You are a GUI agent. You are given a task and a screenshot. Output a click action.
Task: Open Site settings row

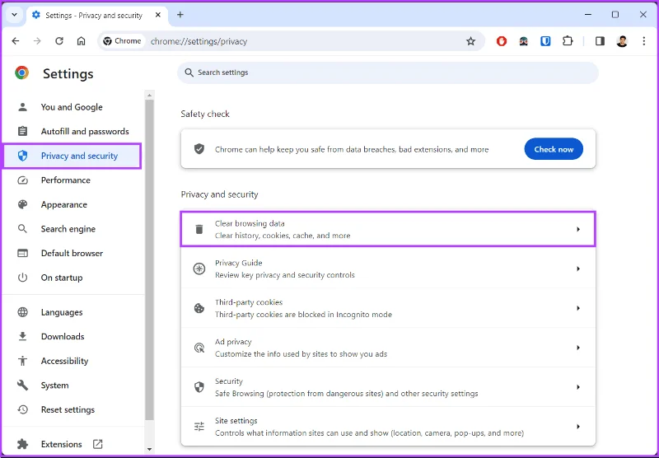[388, 427]
